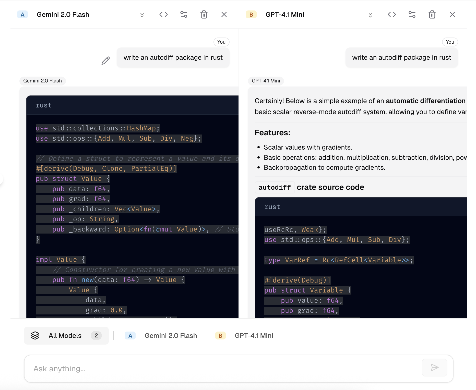The height and width of the screenshot is (390, 476).
Task: Open settings sliders icon in GPT-4.1 Mini panel
Action: tap(412, 15)
